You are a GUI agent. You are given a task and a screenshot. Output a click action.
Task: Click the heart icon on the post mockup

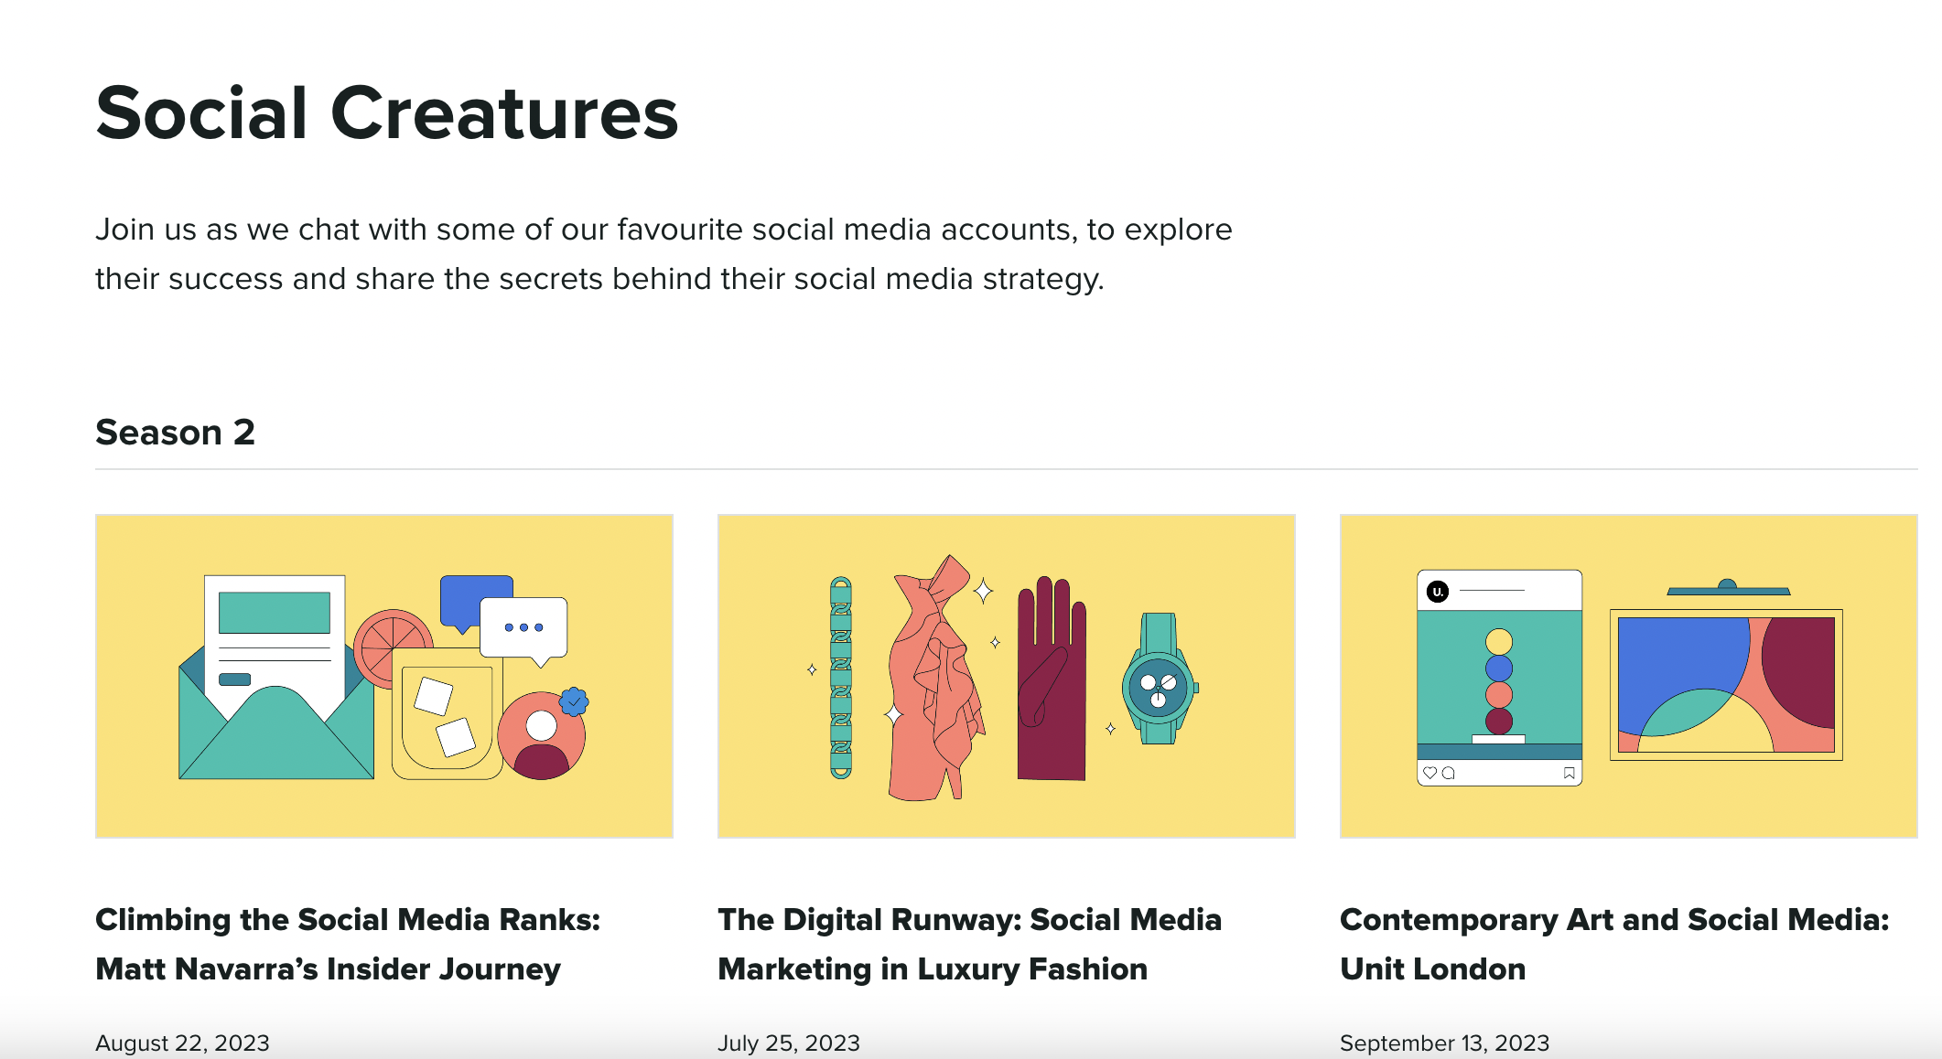pos(1430,773)
